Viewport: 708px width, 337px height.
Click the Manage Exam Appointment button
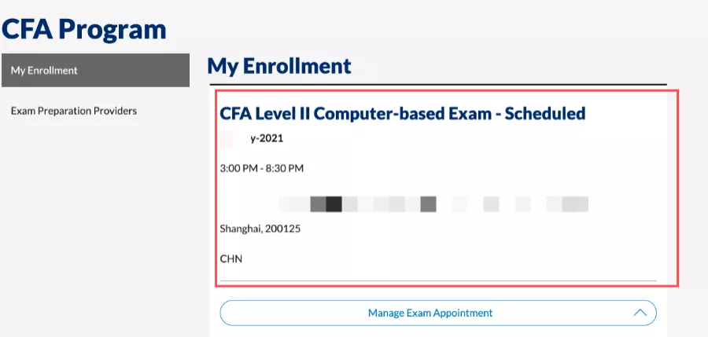pos(430,313)
